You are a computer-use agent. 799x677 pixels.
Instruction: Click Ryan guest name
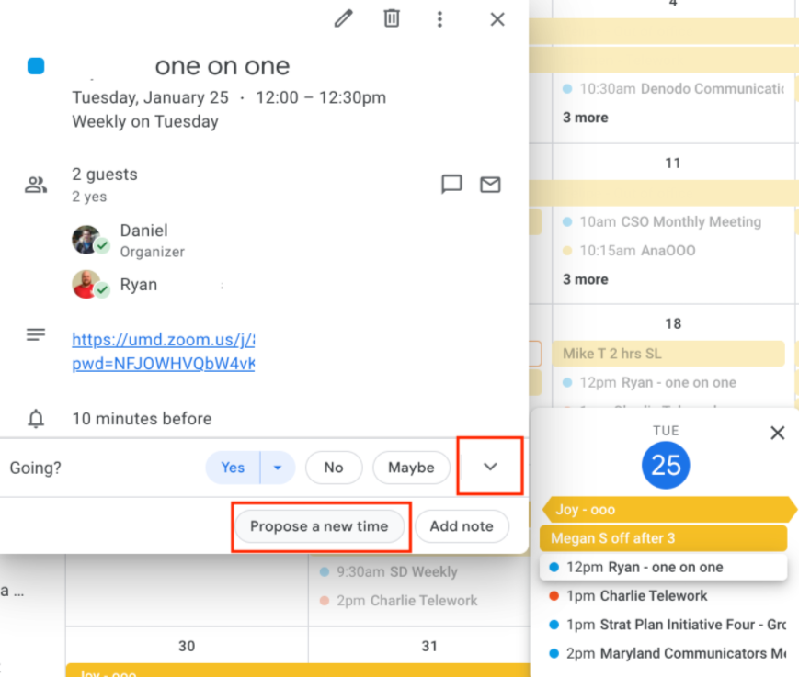click(x=139, y=285)
